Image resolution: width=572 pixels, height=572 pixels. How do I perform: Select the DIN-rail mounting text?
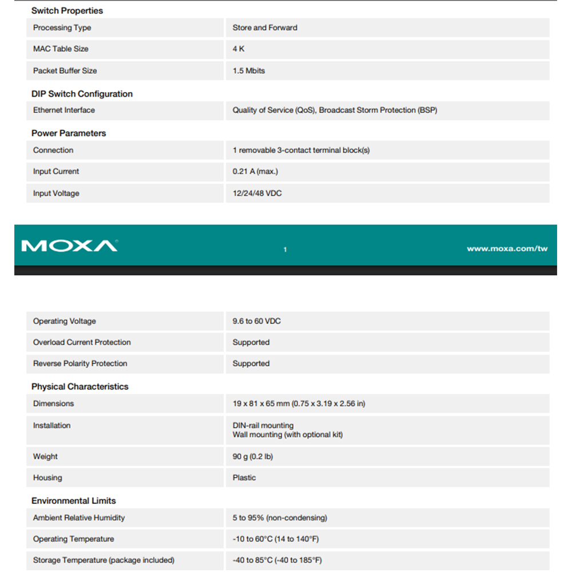[x=263, y=426]
